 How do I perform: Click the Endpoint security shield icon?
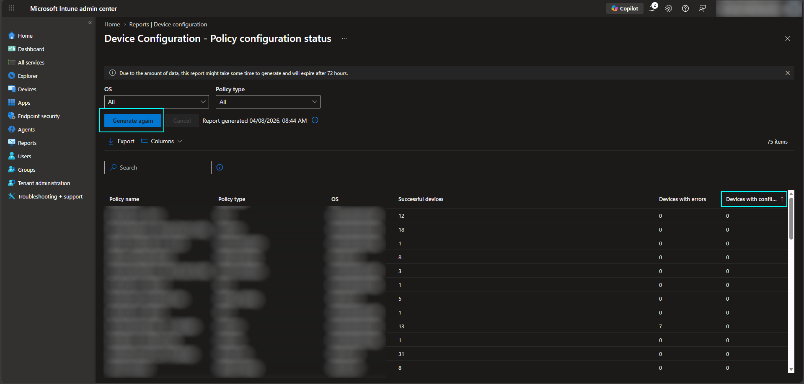coord(12,116)
